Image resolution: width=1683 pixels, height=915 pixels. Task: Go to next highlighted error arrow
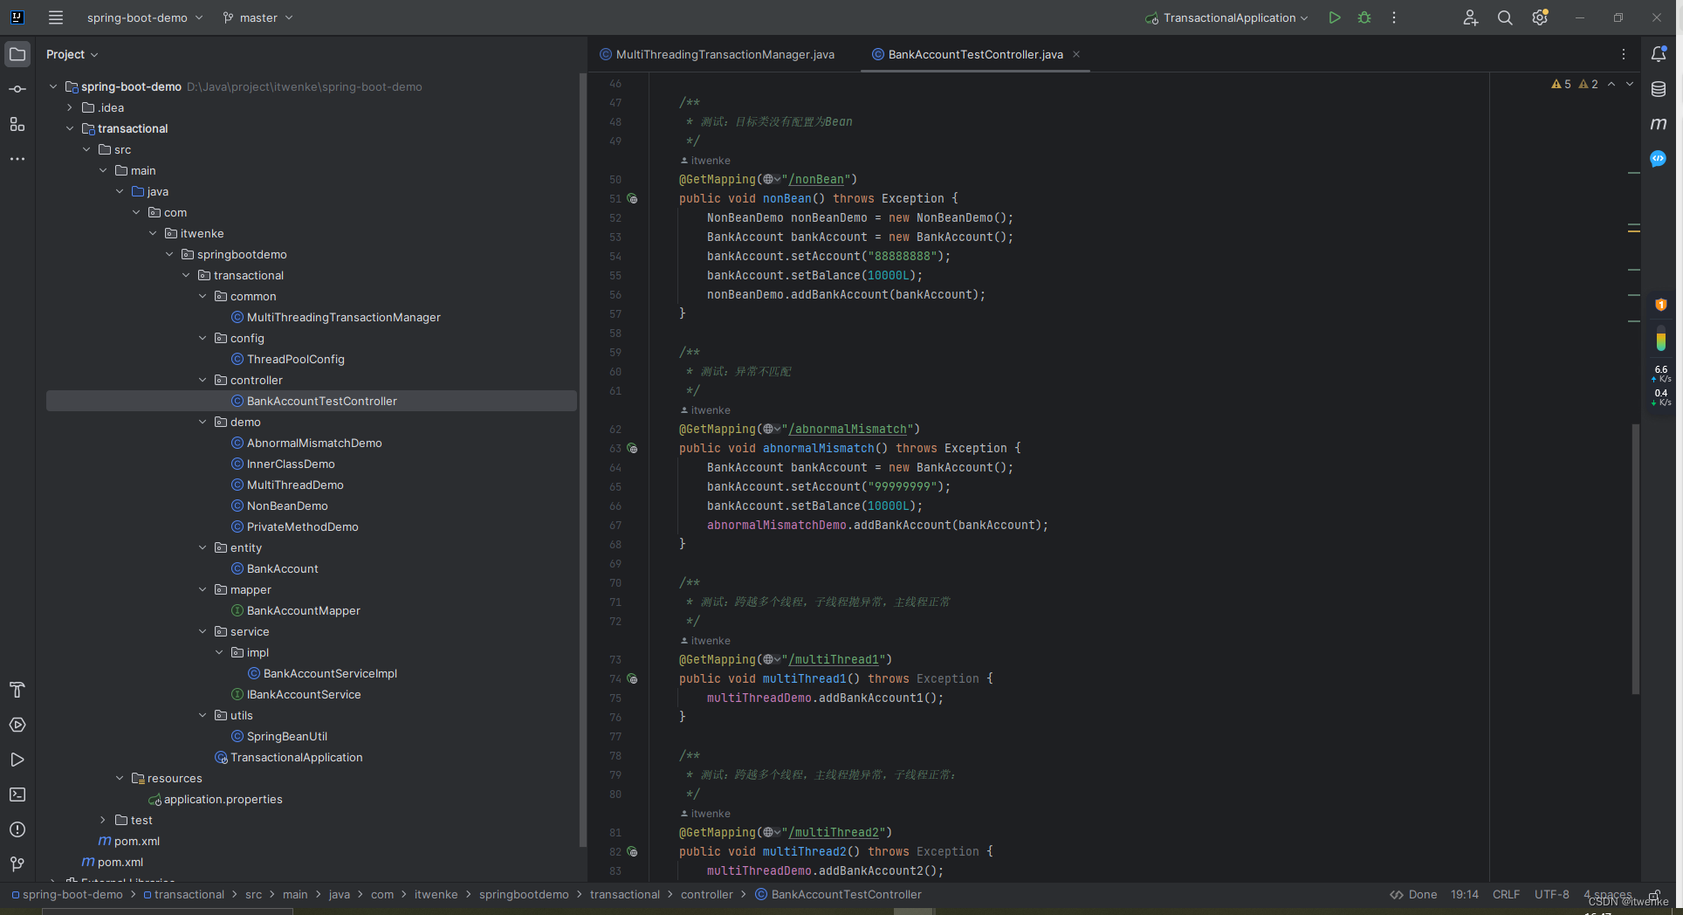[x=1630, y=85]
